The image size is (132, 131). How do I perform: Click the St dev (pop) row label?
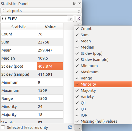[19, 66]
